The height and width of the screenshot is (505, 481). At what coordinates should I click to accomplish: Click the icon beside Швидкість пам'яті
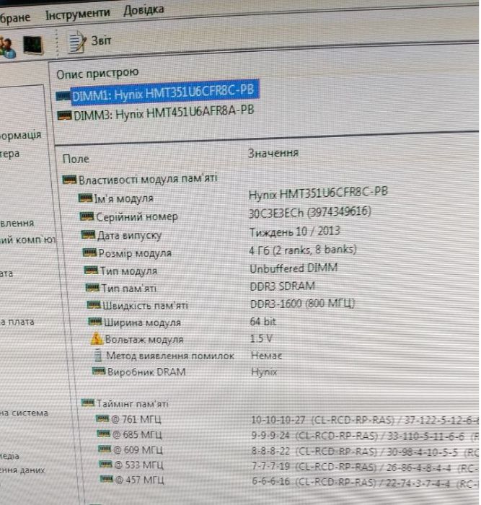94,304
